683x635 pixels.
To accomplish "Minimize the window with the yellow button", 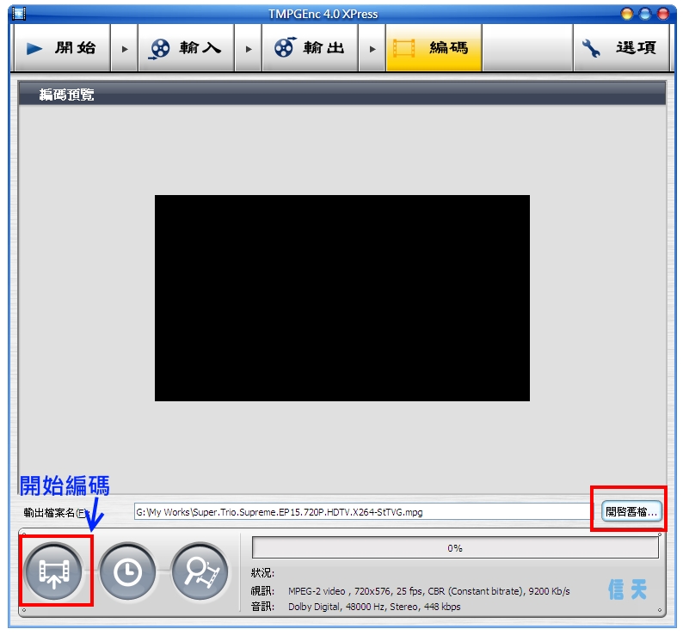I will pyautogui.click(x=626, y=13).
